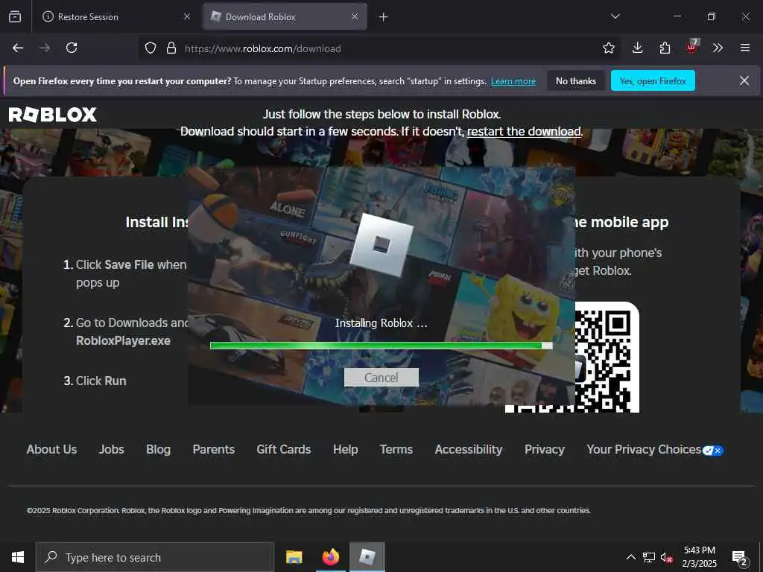This screenshot has height=572, width=763.
Task: Click Firefox icon in taskbar
Action: click(330, 557)
